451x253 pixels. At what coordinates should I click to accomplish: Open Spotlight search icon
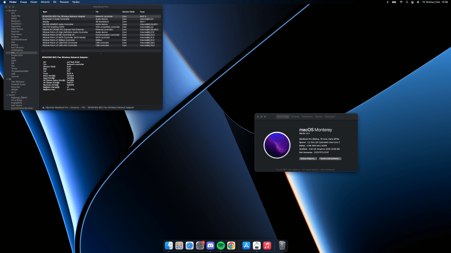[407, 2]
